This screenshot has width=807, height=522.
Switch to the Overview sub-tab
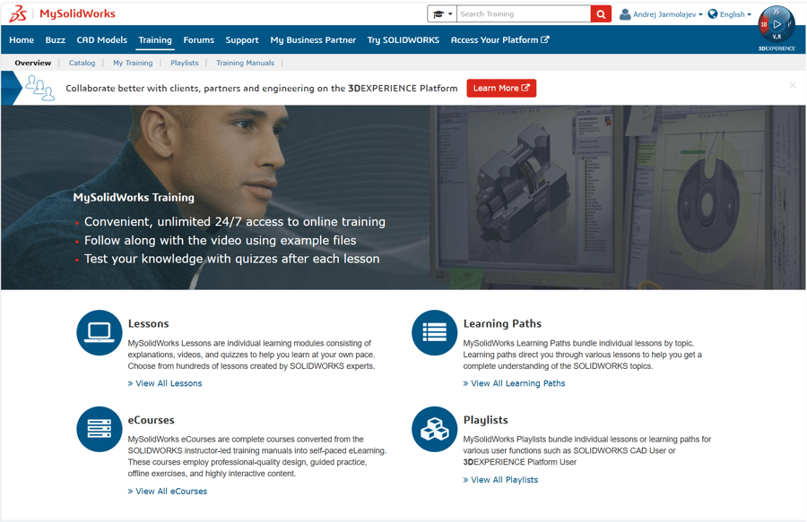(x=33, y=63)
